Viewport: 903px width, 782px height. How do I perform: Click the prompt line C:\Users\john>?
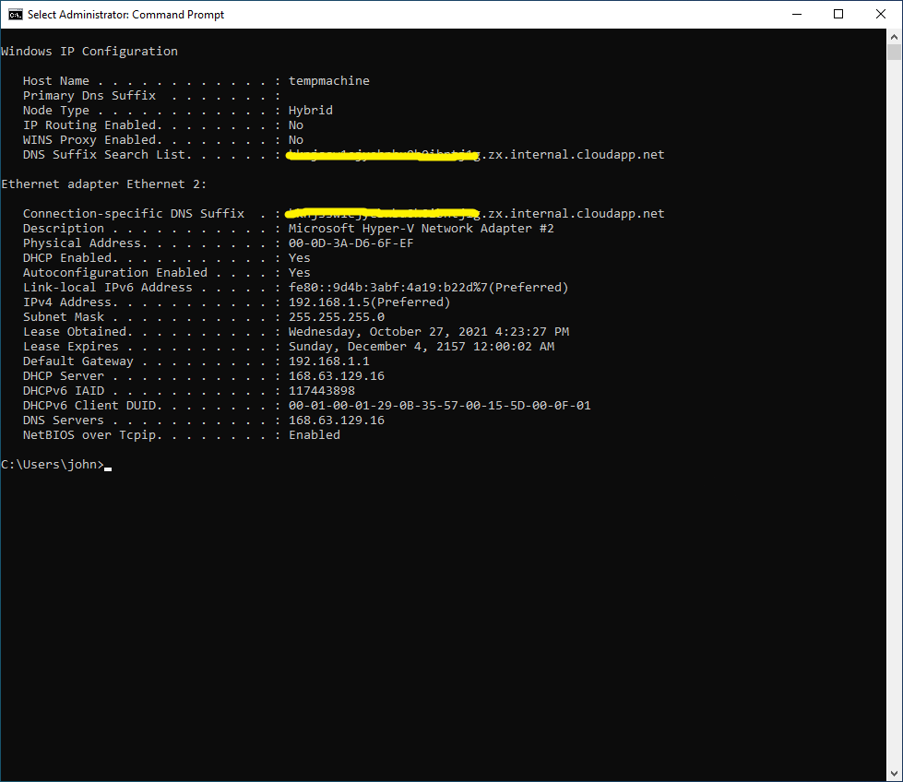pos(51,464)
